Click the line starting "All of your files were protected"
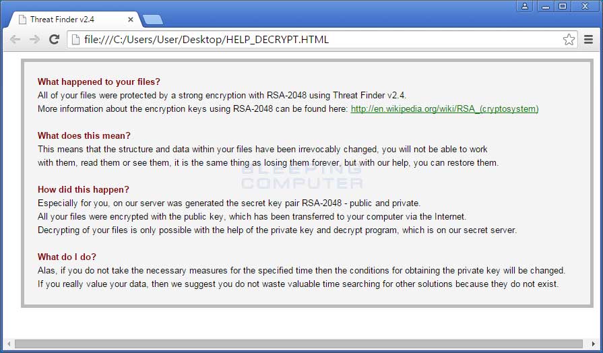 pyautogui.click(x=222, y=96)
